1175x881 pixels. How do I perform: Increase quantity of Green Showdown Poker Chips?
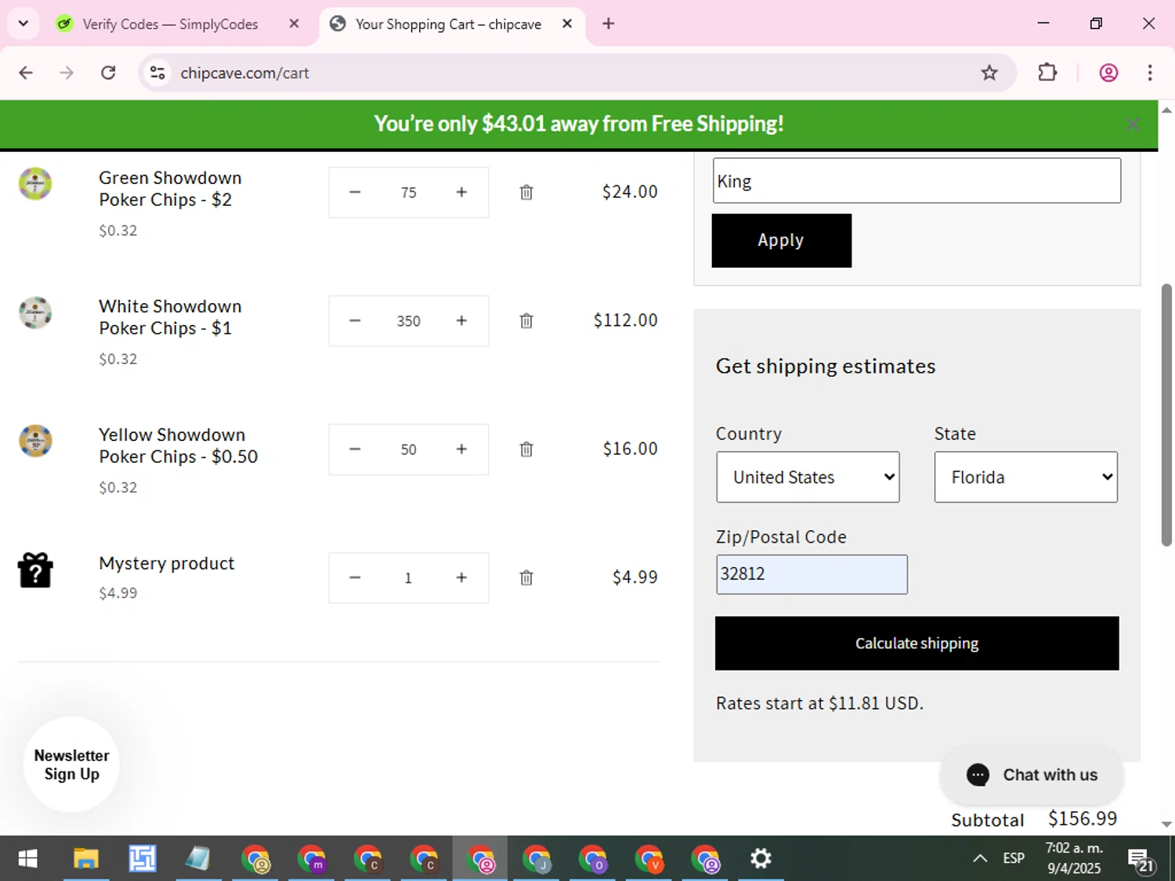tap(461, 192)
